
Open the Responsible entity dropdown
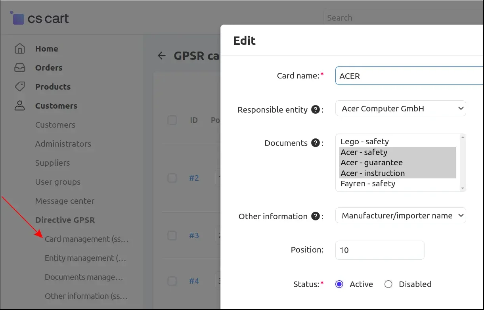click(x=400, y=108)
